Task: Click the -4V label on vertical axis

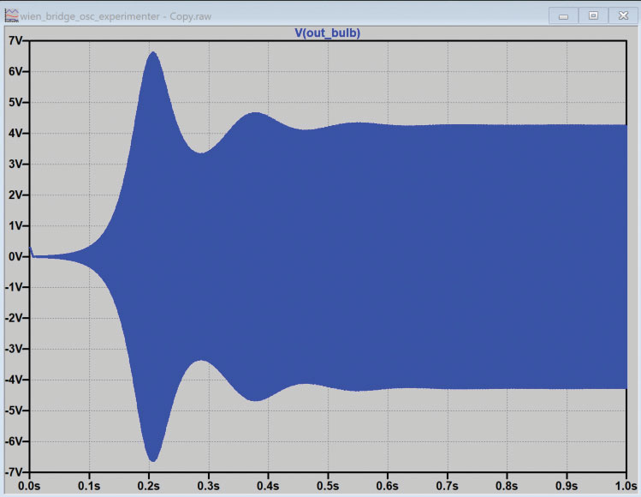Action: click(x=15, y=380)
